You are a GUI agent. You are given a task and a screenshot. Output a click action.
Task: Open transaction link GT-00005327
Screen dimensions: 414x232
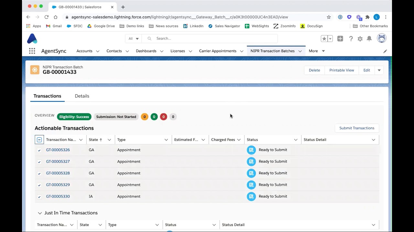tap(58, 161)
